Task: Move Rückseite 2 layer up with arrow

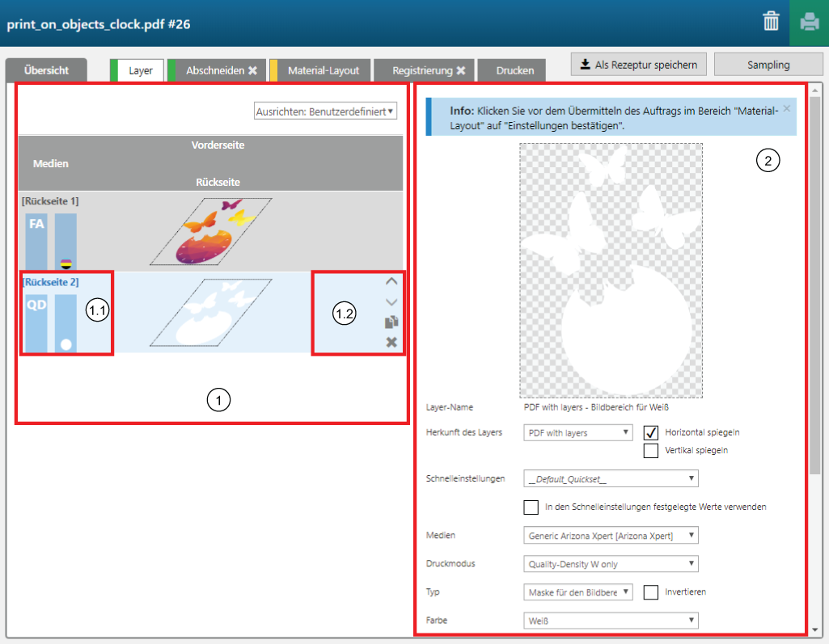Action: point(391,281)
